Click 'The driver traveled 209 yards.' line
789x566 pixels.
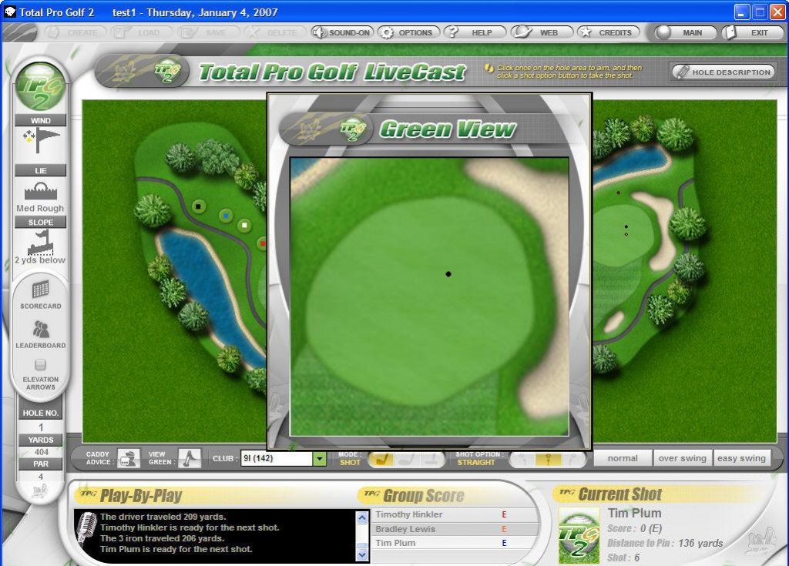(x=163, y=517)
